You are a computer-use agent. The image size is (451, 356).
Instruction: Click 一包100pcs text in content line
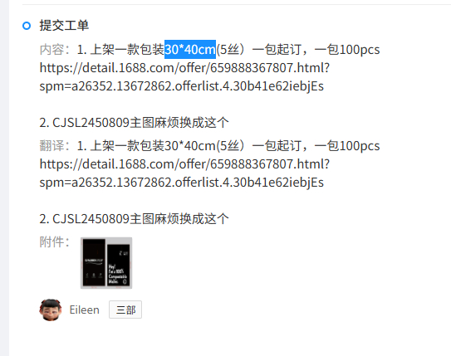[x=347, y=50]
